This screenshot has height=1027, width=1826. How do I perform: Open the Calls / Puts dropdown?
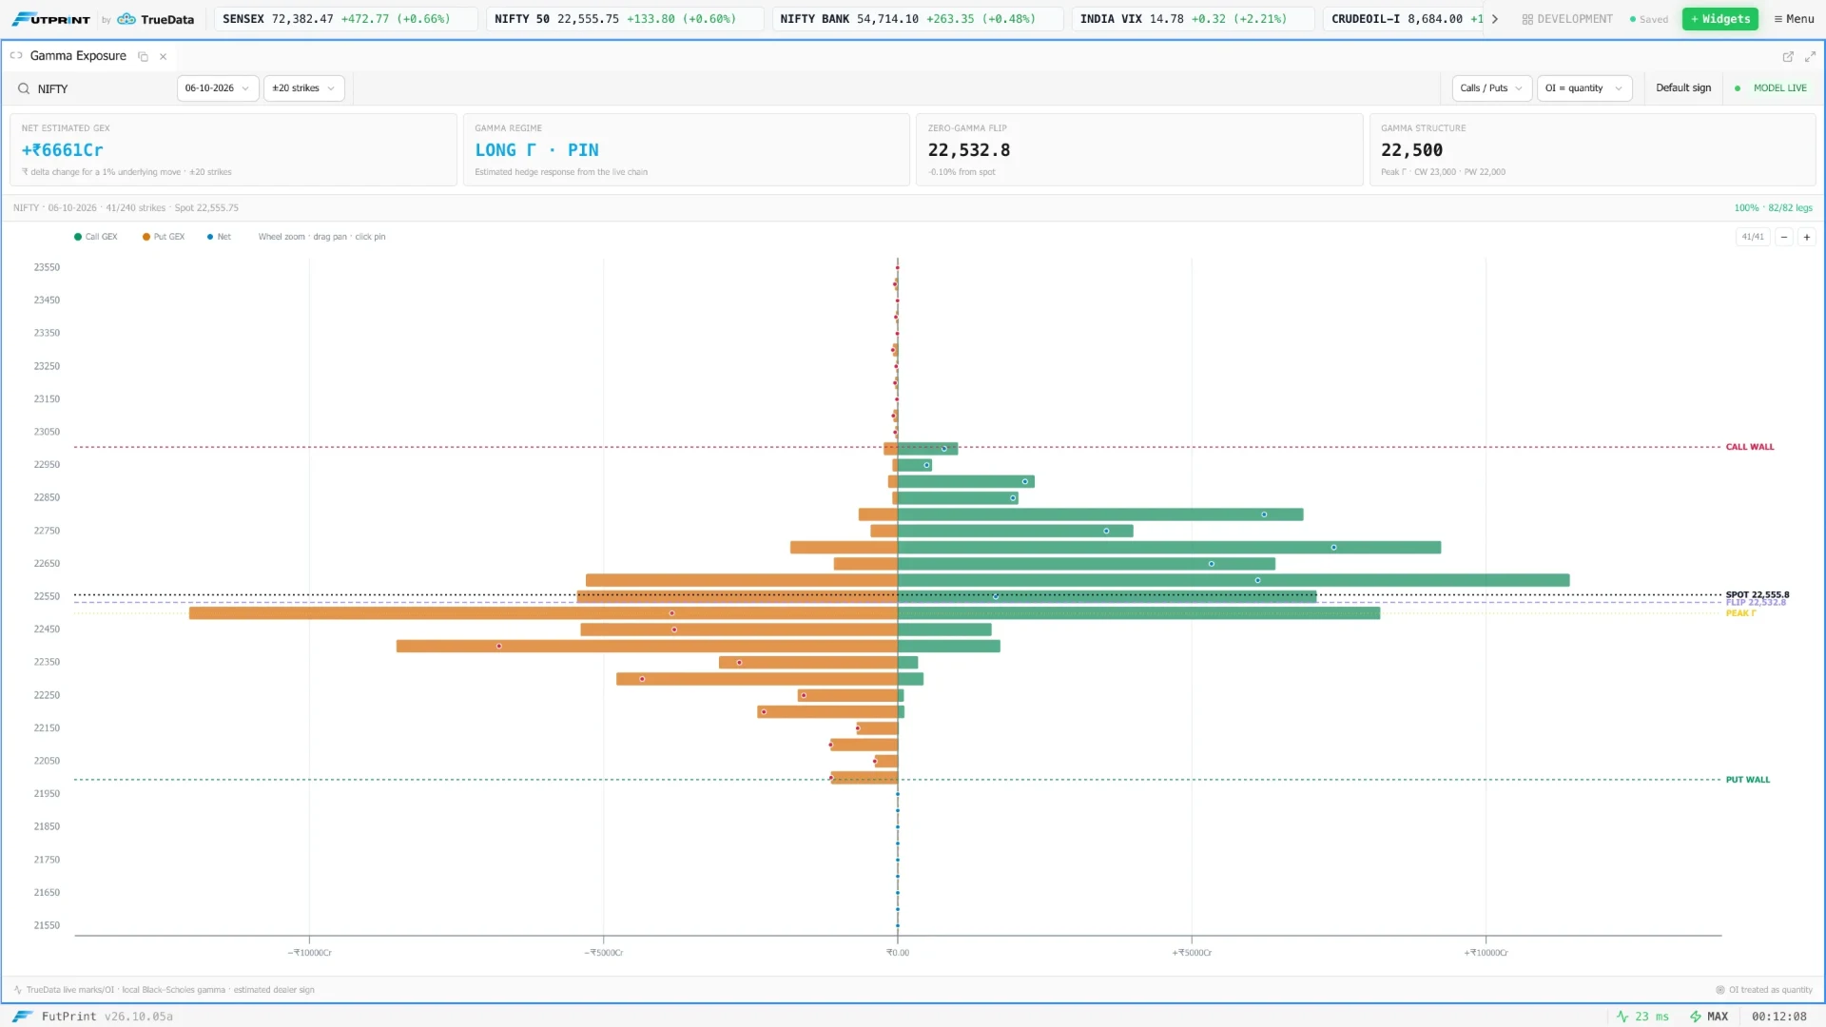(x=1492, y=88)
